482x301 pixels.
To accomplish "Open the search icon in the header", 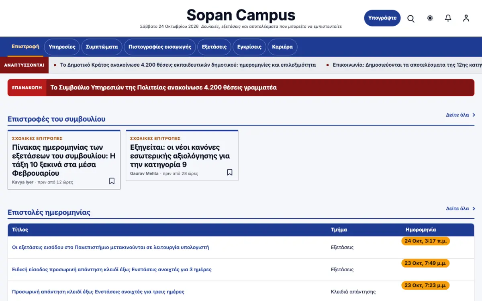I will pyautogui.click(x=411, y=18).
